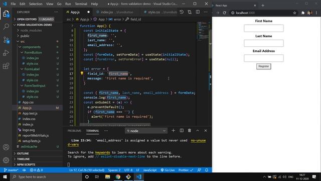Reload the localhost page in browser
This screenshot has width=321, height=181.
pos(225,13)
